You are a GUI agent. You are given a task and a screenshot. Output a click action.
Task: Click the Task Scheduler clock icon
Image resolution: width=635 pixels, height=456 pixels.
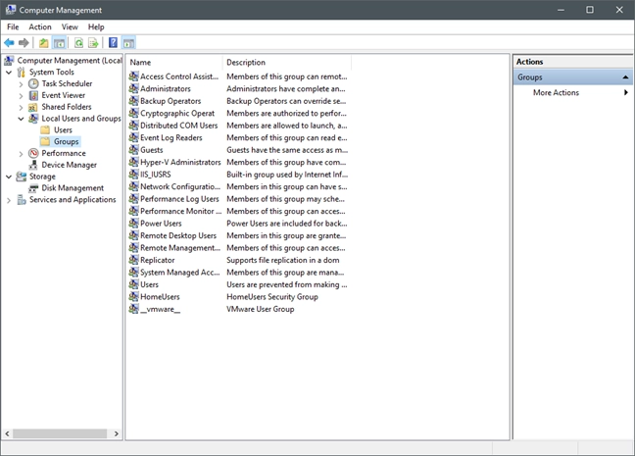point(33,84)
